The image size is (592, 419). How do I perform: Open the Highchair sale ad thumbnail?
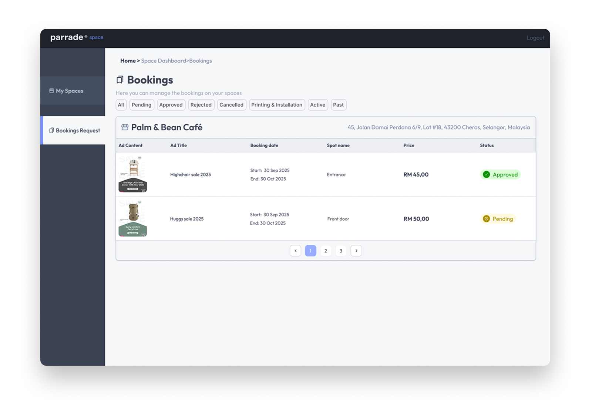tap(133, 174)
